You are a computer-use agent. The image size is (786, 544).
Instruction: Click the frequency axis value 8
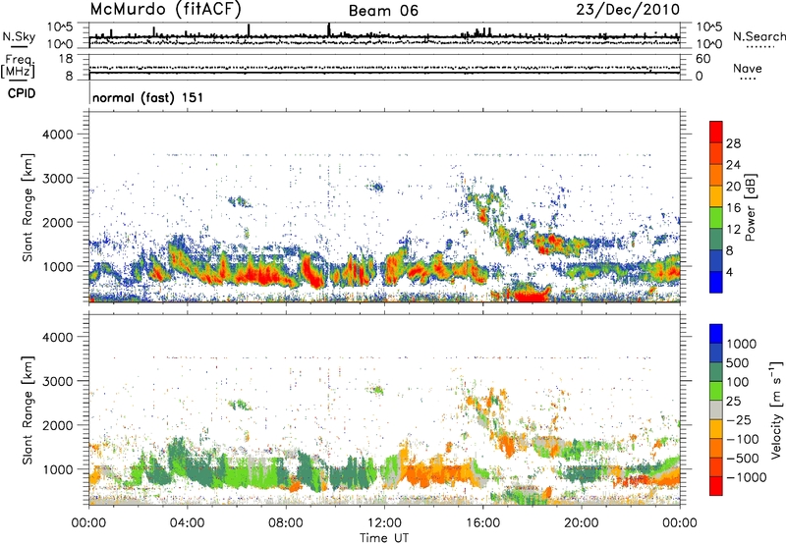coord(69,76)
